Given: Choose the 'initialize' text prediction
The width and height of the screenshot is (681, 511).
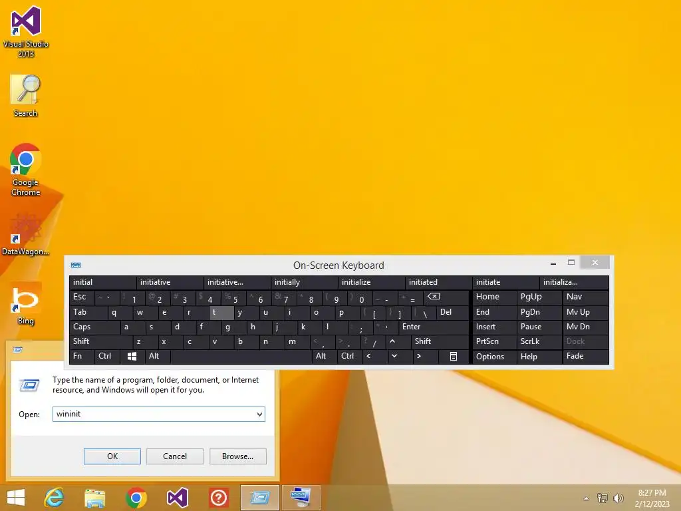Looking at the screenshot, I should (x=371, y=282).
